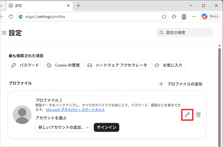Close the 設定 tab

click(x=68, y=6)
